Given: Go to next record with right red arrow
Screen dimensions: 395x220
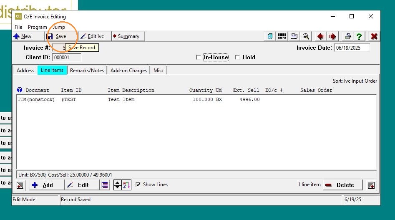Looking at the screenshot, I should (x=332, y=36).
